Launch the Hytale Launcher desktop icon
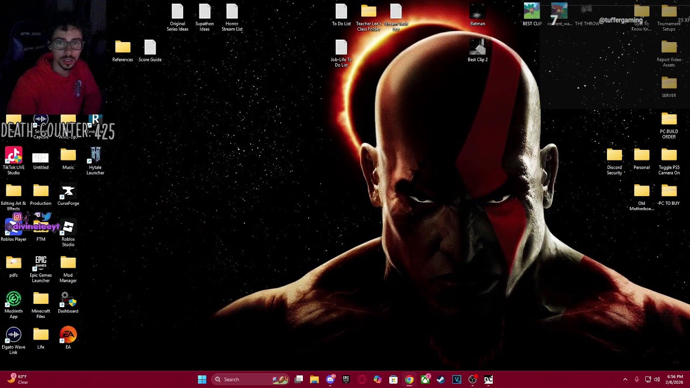690x388 pixels. point(95,161)
